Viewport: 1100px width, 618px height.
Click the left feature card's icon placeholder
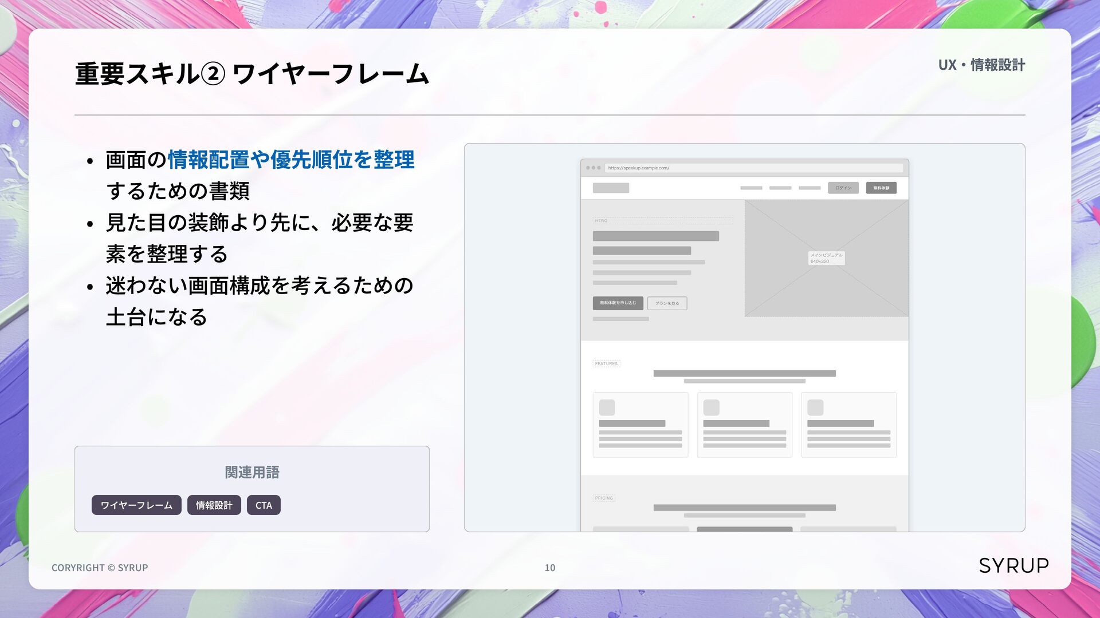(x=607, y=407)
